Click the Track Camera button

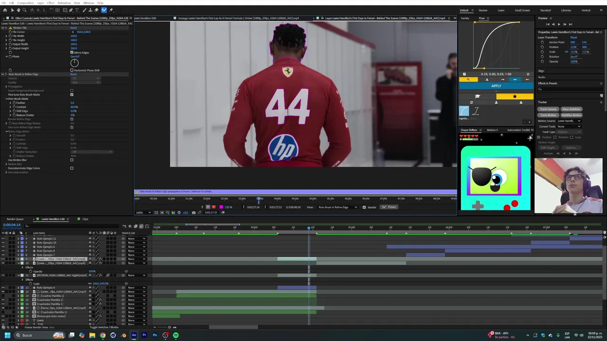548,109
